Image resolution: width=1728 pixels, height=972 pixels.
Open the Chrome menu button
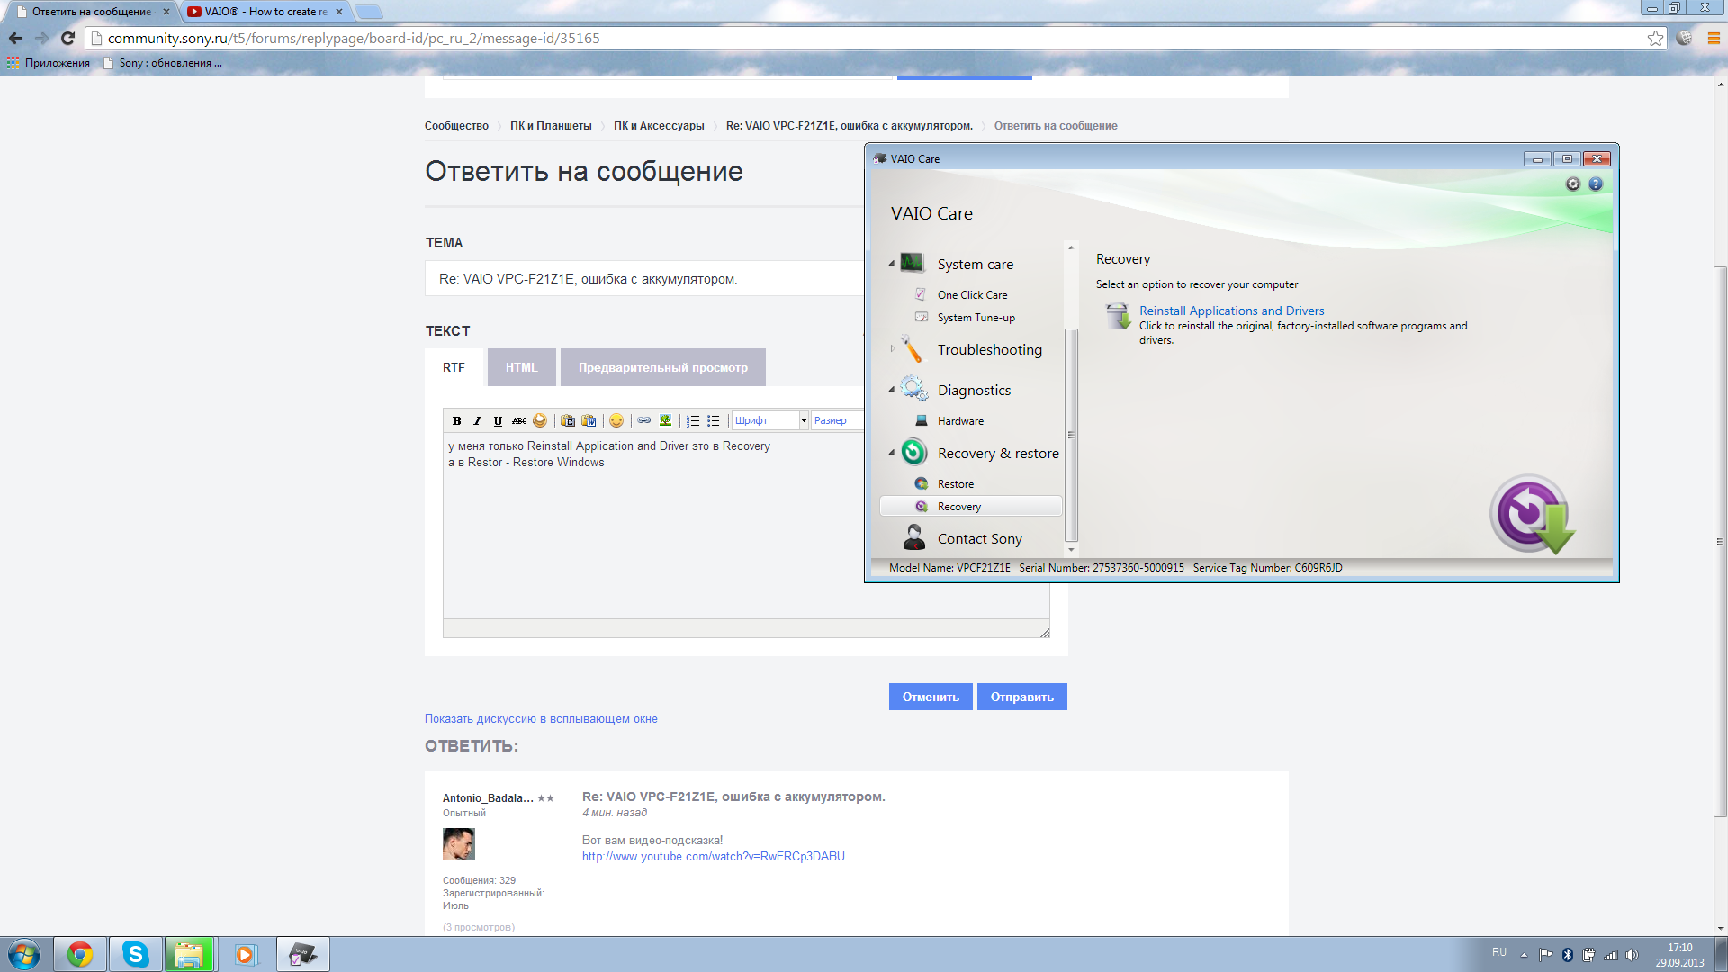point(1714,38)
